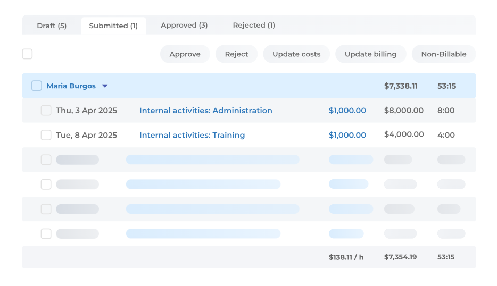Open Internal activities: Administration link
497x286 pixels.
click(x=205, y=111)
